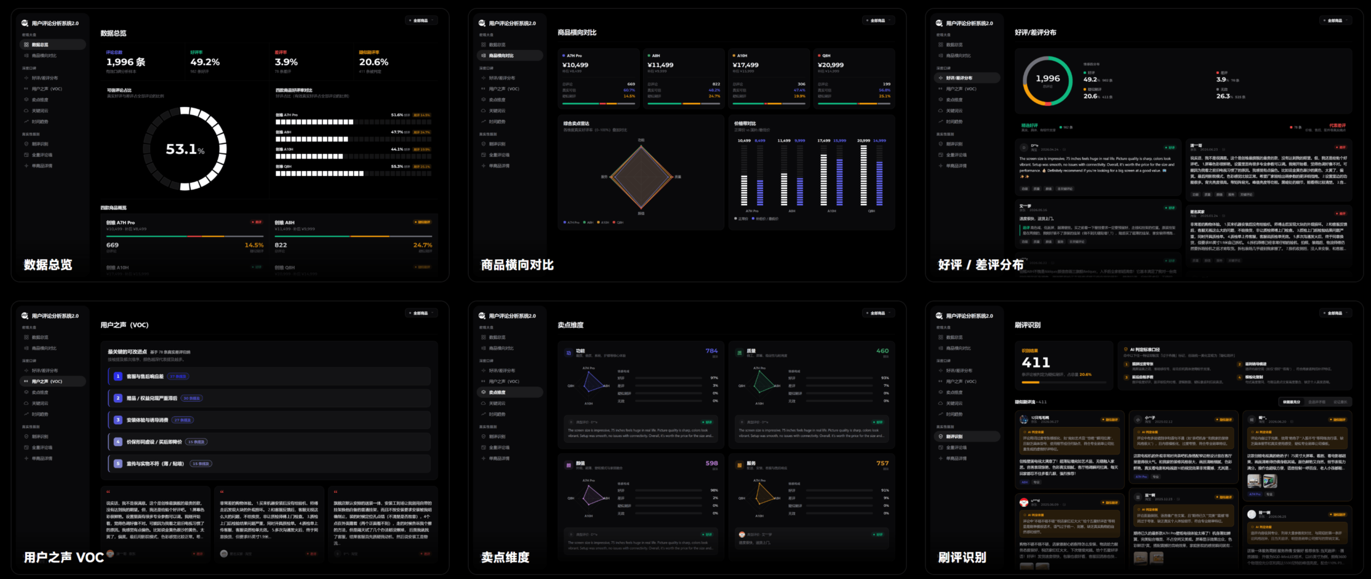Screen dimensions: 1371x579
Task: Click the orange progress bar under 411 识别结果
Action: [1030, 382]
